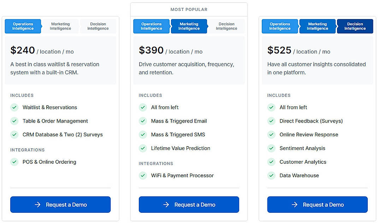Screen dimensions: 378x223
Task: Click the checkmark beside WiFi & Payment Processor
Action: tap(143, 175)
